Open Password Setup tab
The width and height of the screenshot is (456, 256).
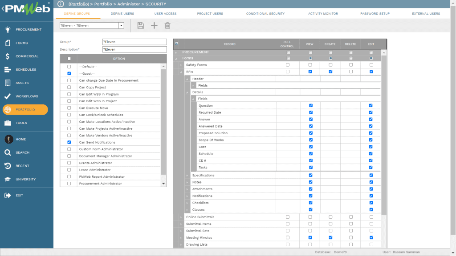click(375, 14)
